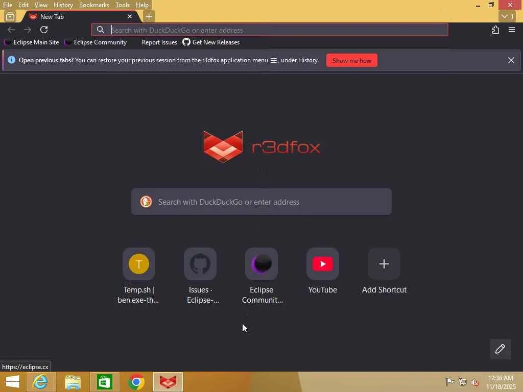Image resolution: width=523 pixels, height=392 pixels.
Task: Open a new tab with plus button
Action: [x=149, y=16]
